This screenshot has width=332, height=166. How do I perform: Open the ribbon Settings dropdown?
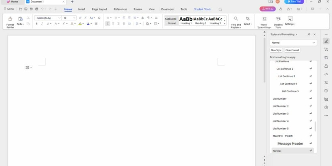[290, 21]
